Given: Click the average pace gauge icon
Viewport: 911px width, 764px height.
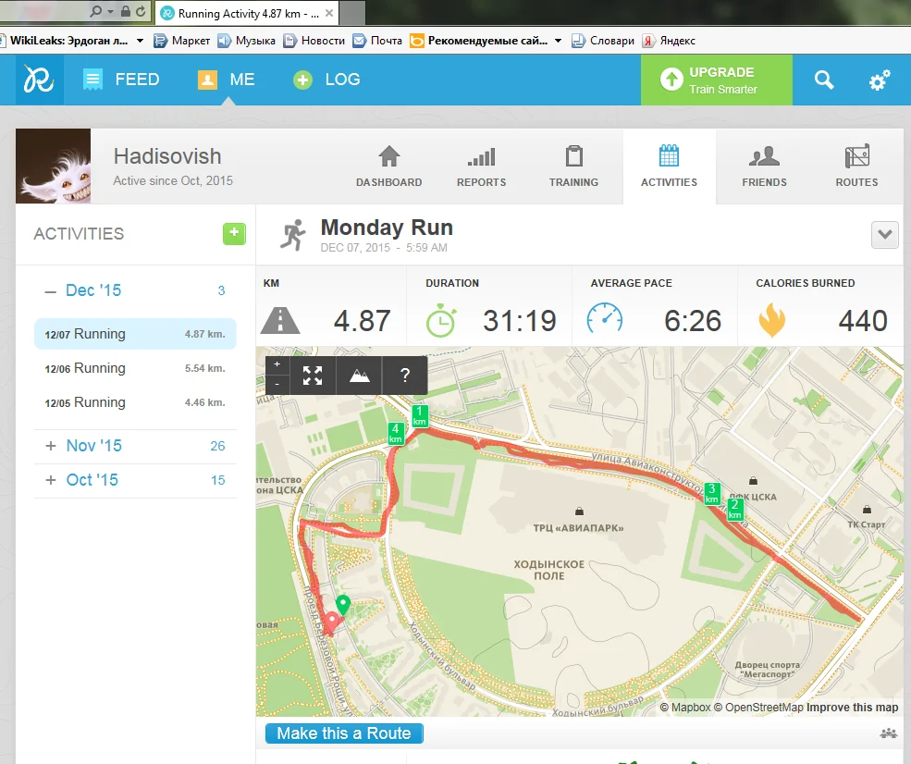Looking at the screenshot, I should (604, 318).
